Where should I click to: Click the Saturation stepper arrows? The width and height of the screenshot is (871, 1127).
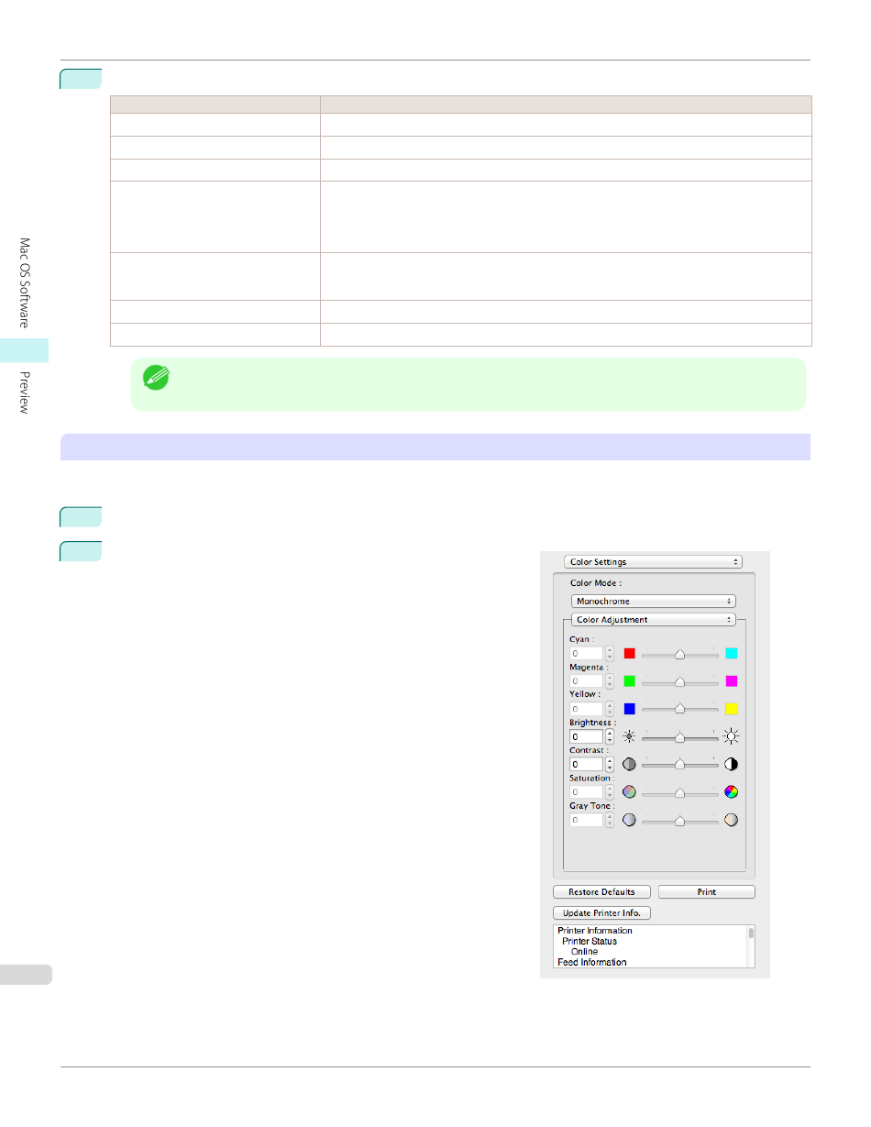[x=610, y=792]
